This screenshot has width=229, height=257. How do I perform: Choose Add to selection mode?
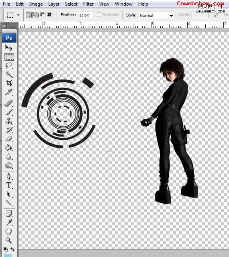click(36, 15)
